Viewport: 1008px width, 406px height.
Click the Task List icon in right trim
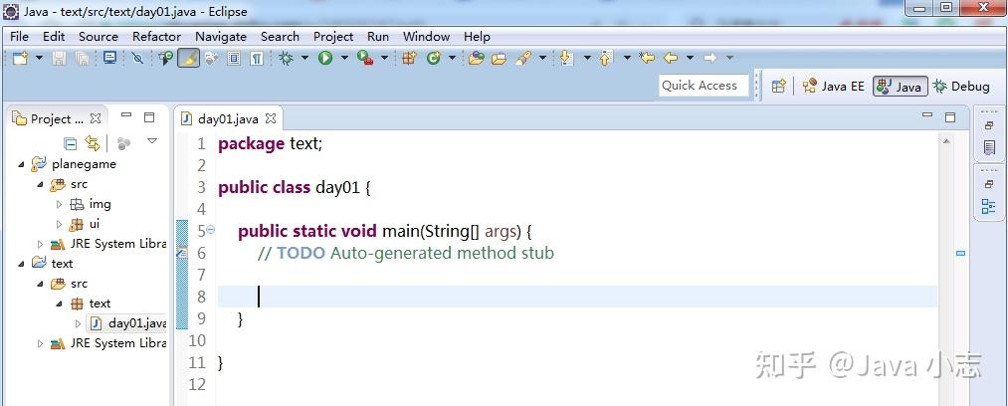point(989,148)
